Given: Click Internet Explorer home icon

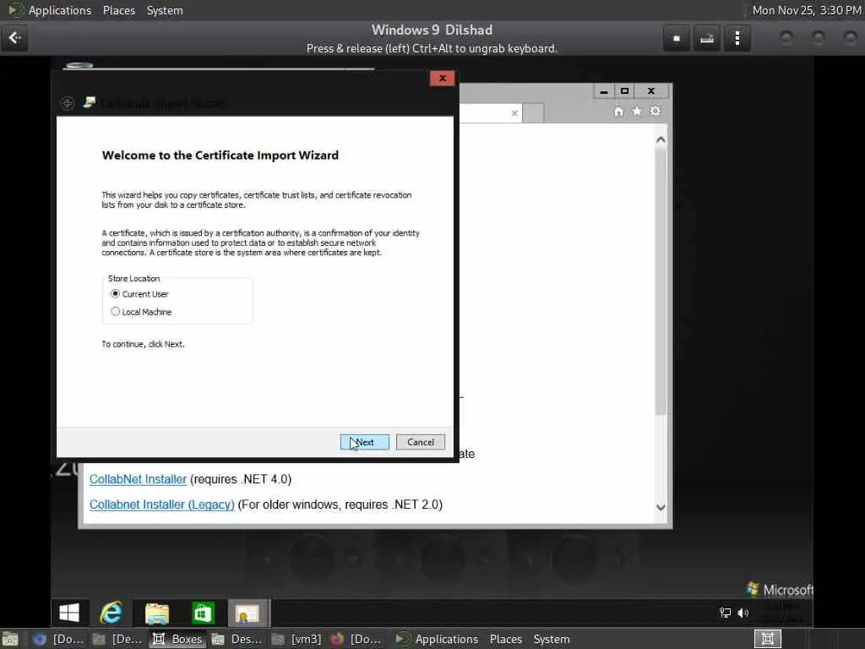Looking at the screenshot, I should point(619,112).
